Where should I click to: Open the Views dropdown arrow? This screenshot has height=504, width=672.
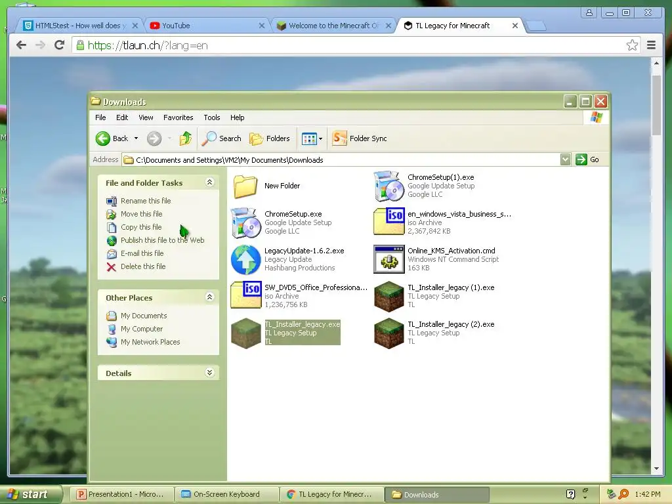click(x=320, y=138)
